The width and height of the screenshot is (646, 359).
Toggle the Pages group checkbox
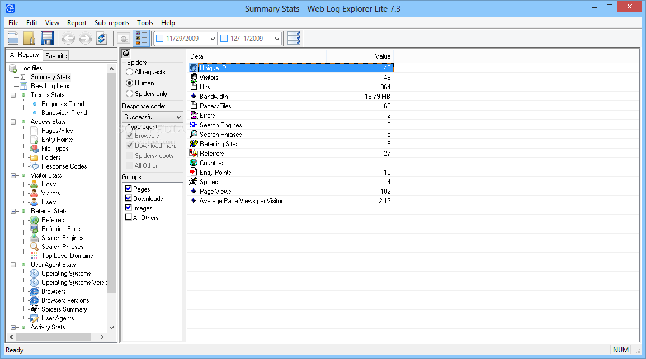pyautogui.click(x=129, y=189)
